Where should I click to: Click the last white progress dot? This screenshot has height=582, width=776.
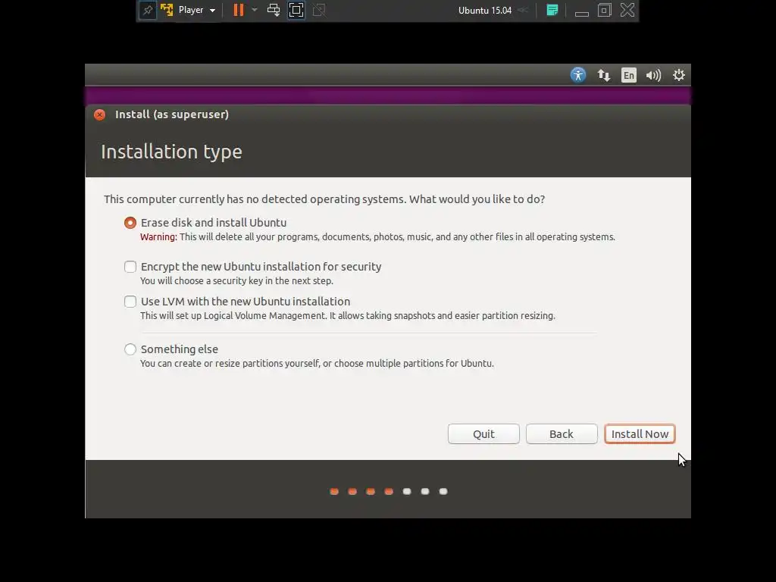(x=443, y=491)
